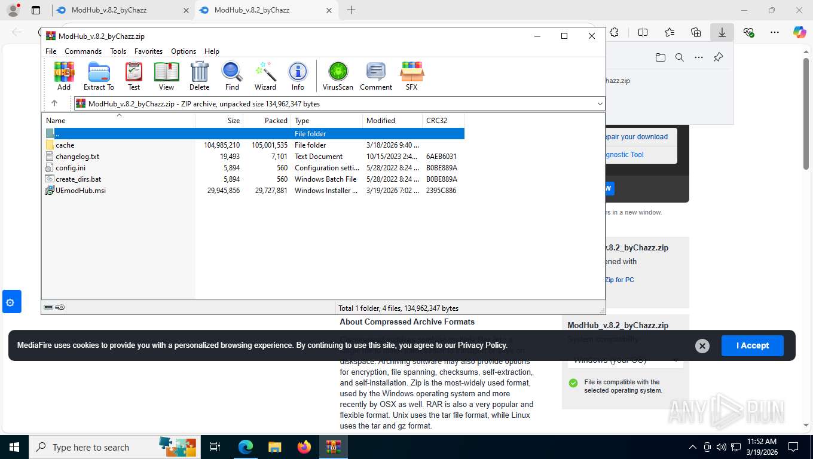Open Edge Browser essentials heart icon
The image size is (813, 459).
pyautogui.click(x=748, y=32)
